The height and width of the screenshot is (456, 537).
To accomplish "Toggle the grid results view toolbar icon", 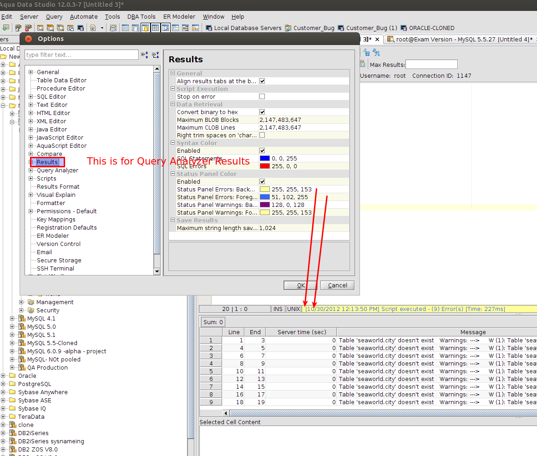I will (156, 28).
